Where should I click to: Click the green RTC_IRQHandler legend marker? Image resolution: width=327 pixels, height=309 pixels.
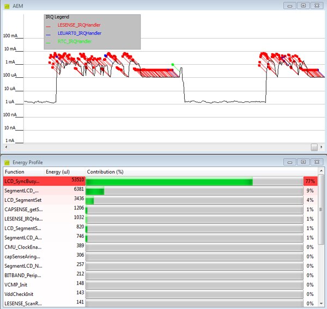point(49,42)
